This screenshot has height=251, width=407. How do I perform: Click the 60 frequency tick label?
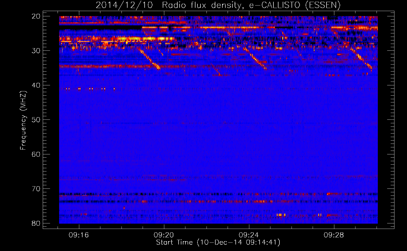[x=36, y=154]
